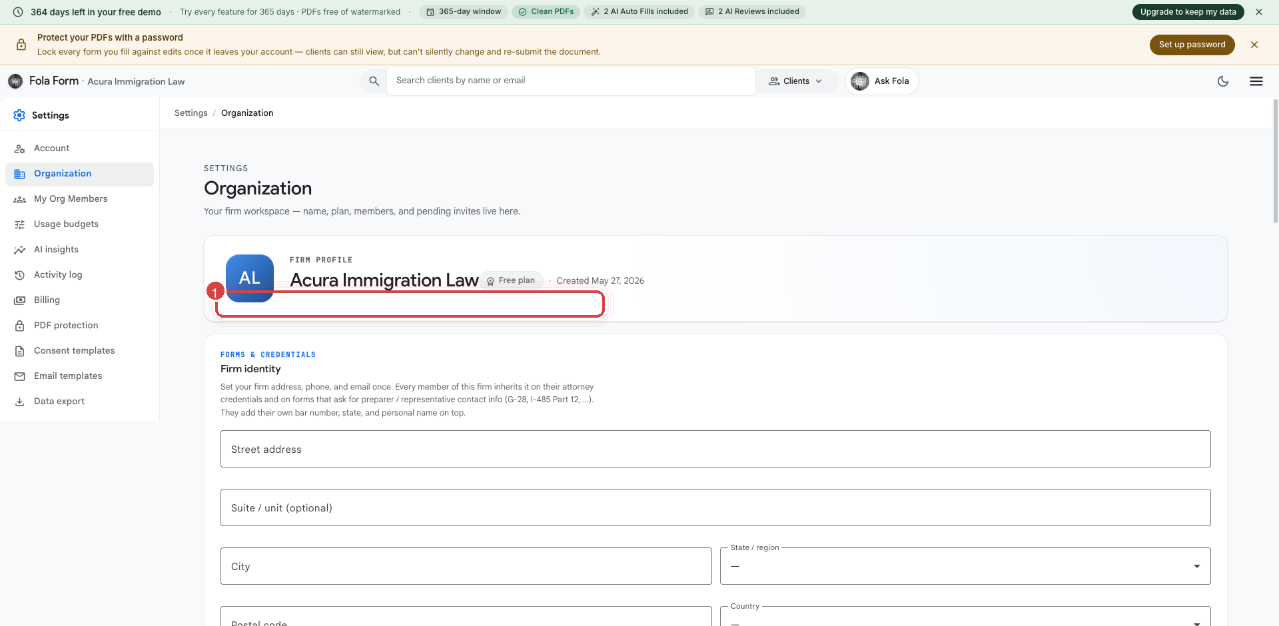Open Usage budgets settings
1279x626 pixels.
79,224
